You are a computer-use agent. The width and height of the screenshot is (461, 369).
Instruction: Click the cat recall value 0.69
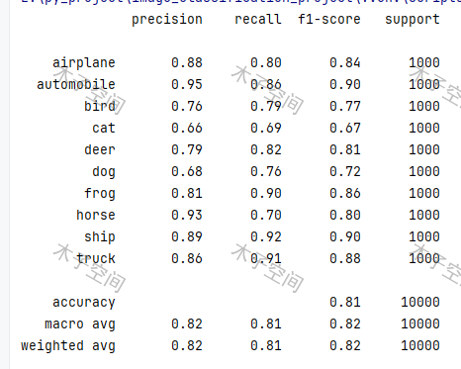266,128
